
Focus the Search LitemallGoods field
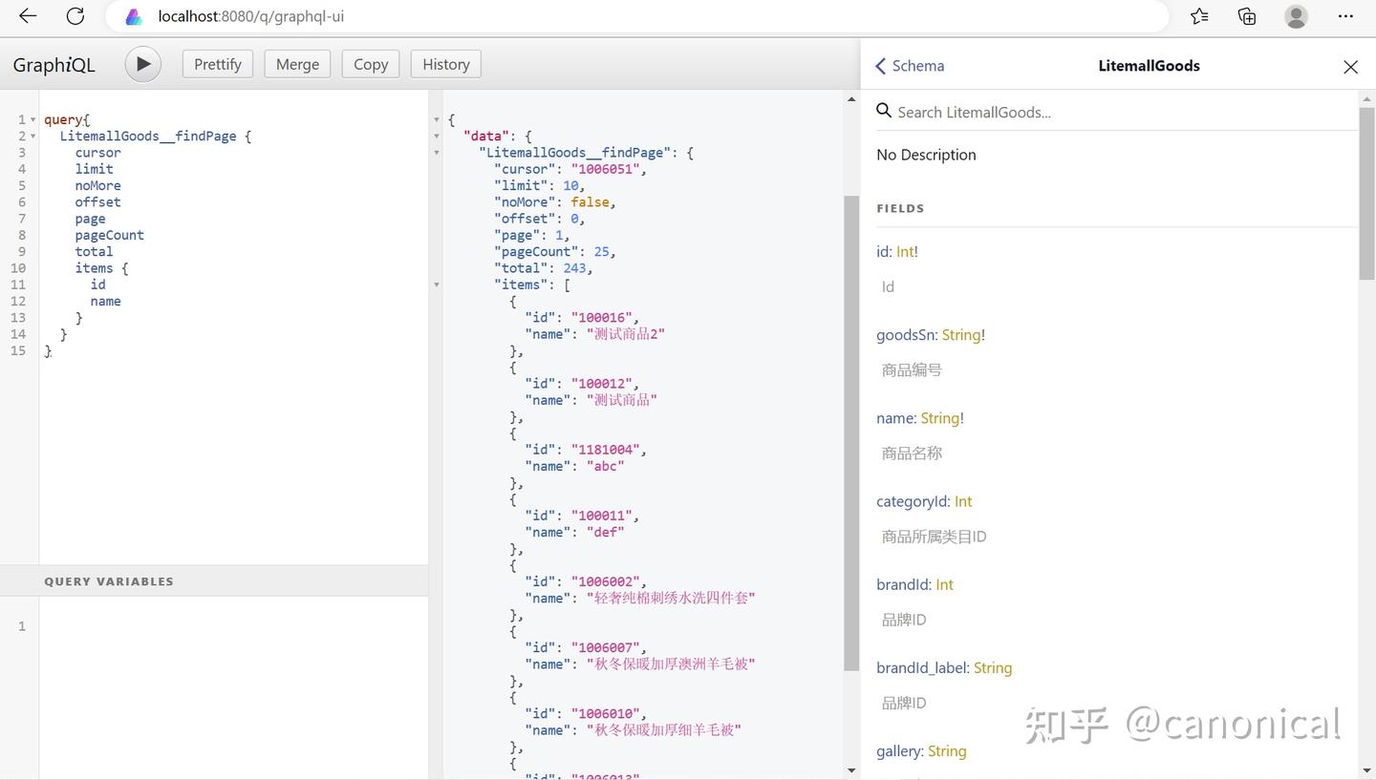1118,112
